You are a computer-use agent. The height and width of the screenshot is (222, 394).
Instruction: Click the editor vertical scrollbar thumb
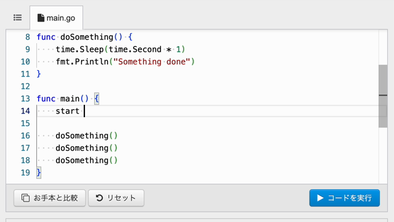(383, 96)
